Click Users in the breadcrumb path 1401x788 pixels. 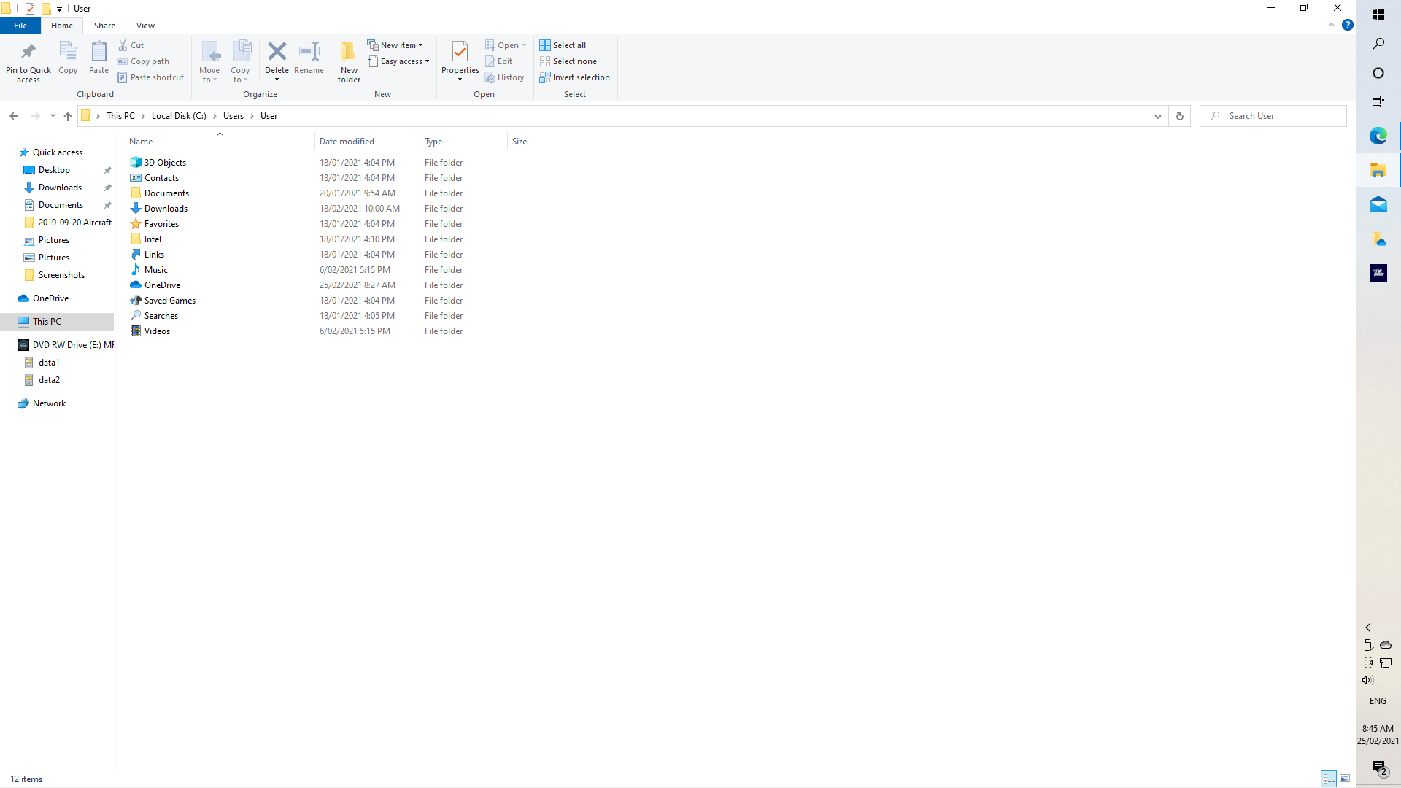point(233,116)
